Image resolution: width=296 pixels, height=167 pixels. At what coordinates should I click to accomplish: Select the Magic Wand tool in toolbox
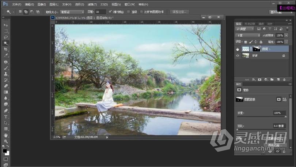5,43
